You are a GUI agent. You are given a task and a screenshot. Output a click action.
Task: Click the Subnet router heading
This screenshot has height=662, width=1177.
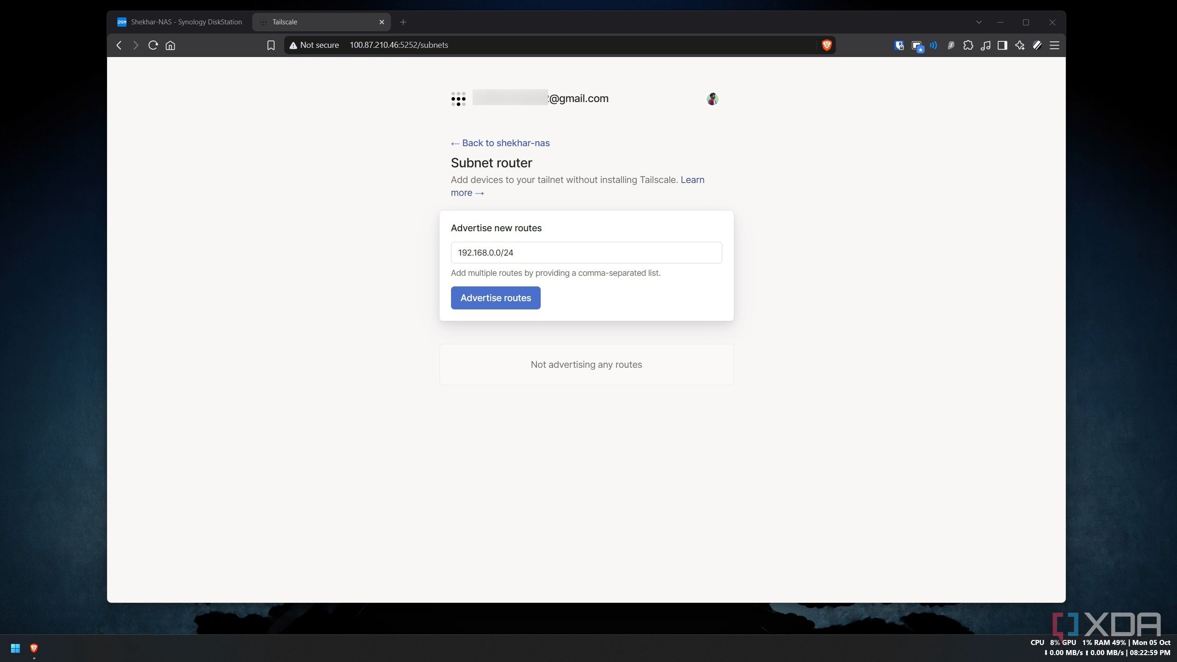point(491,163)
